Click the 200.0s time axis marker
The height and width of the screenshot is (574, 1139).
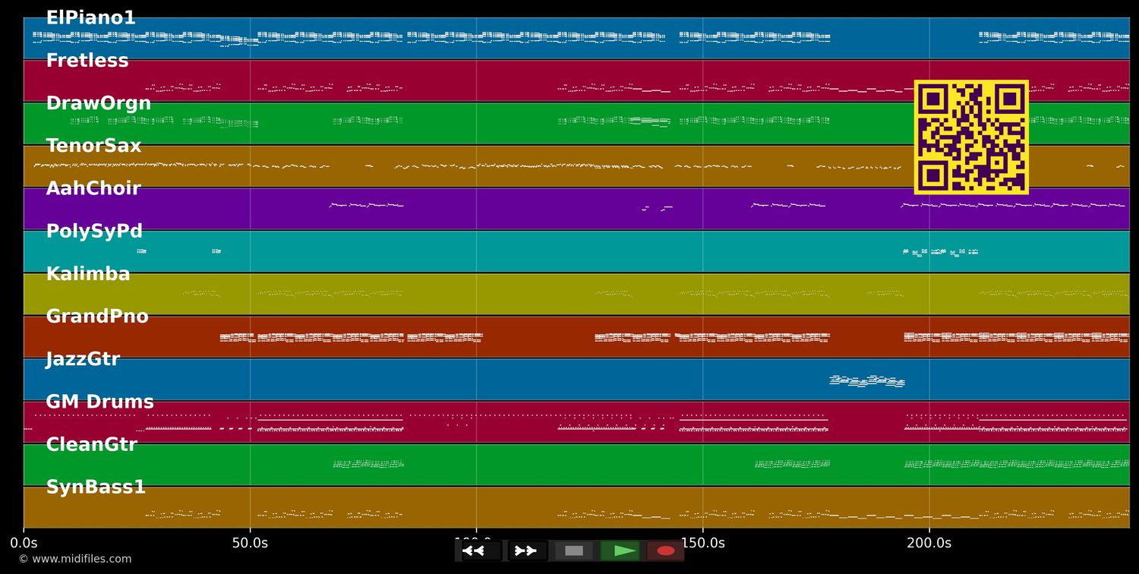[x=929, y=543]
